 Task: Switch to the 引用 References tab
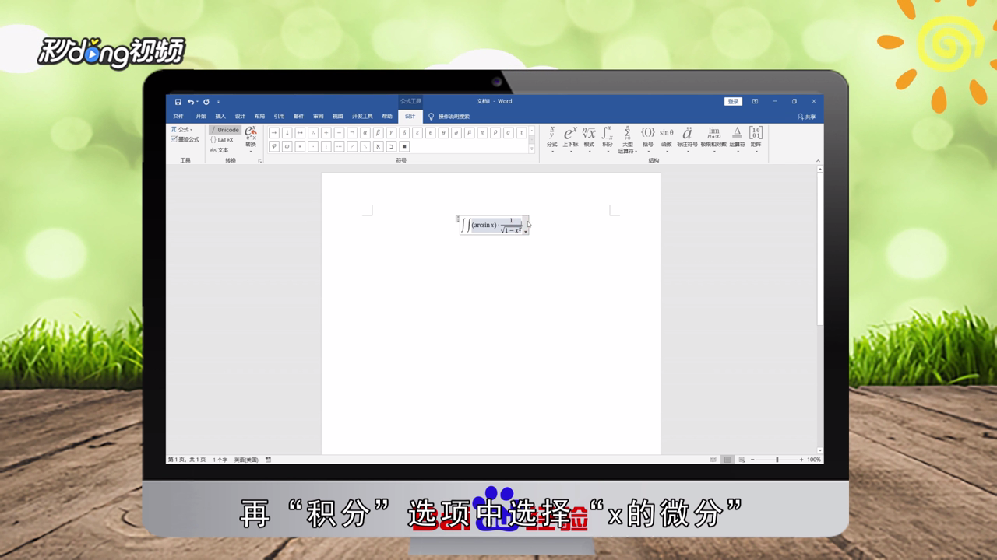[279, 117]
